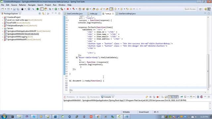Open the File menu

pyautogui.click(x=2, y=5)
